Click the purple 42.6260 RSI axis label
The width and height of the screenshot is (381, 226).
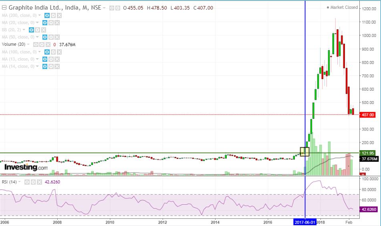[x=369, y=210]
